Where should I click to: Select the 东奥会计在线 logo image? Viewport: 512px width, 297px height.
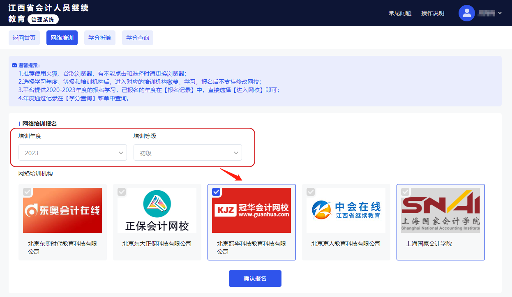(x=62, y=210)
